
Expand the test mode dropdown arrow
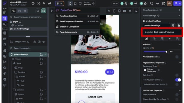[180, 4]
